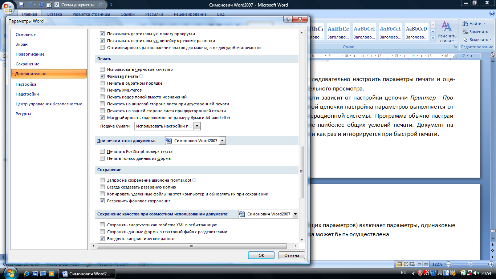
Task: Enable Использовать черновое качество
Action: [102, 69]
